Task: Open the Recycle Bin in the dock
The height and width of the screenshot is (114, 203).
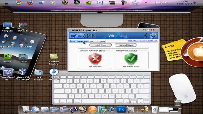Action: (x=154, y=109)
